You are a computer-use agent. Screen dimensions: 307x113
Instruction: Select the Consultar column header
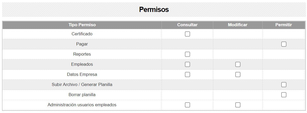187,25
